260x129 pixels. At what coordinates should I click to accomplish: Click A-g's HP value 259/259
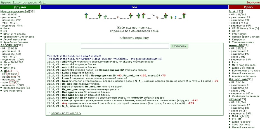[x=12, y=74]
